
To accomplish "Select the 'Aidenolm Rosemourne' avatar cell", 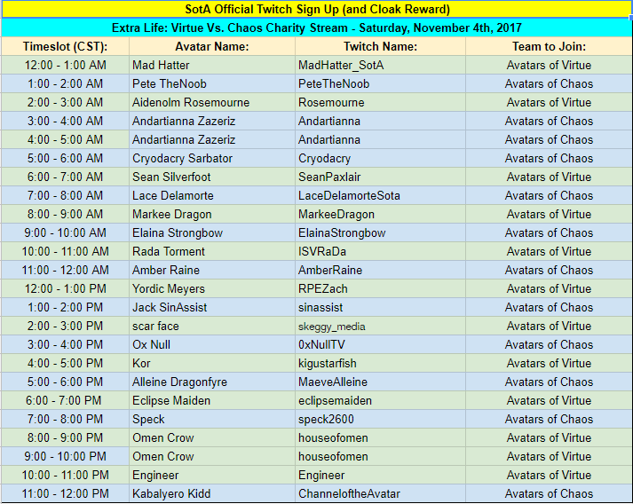I will tap(212, 102).
